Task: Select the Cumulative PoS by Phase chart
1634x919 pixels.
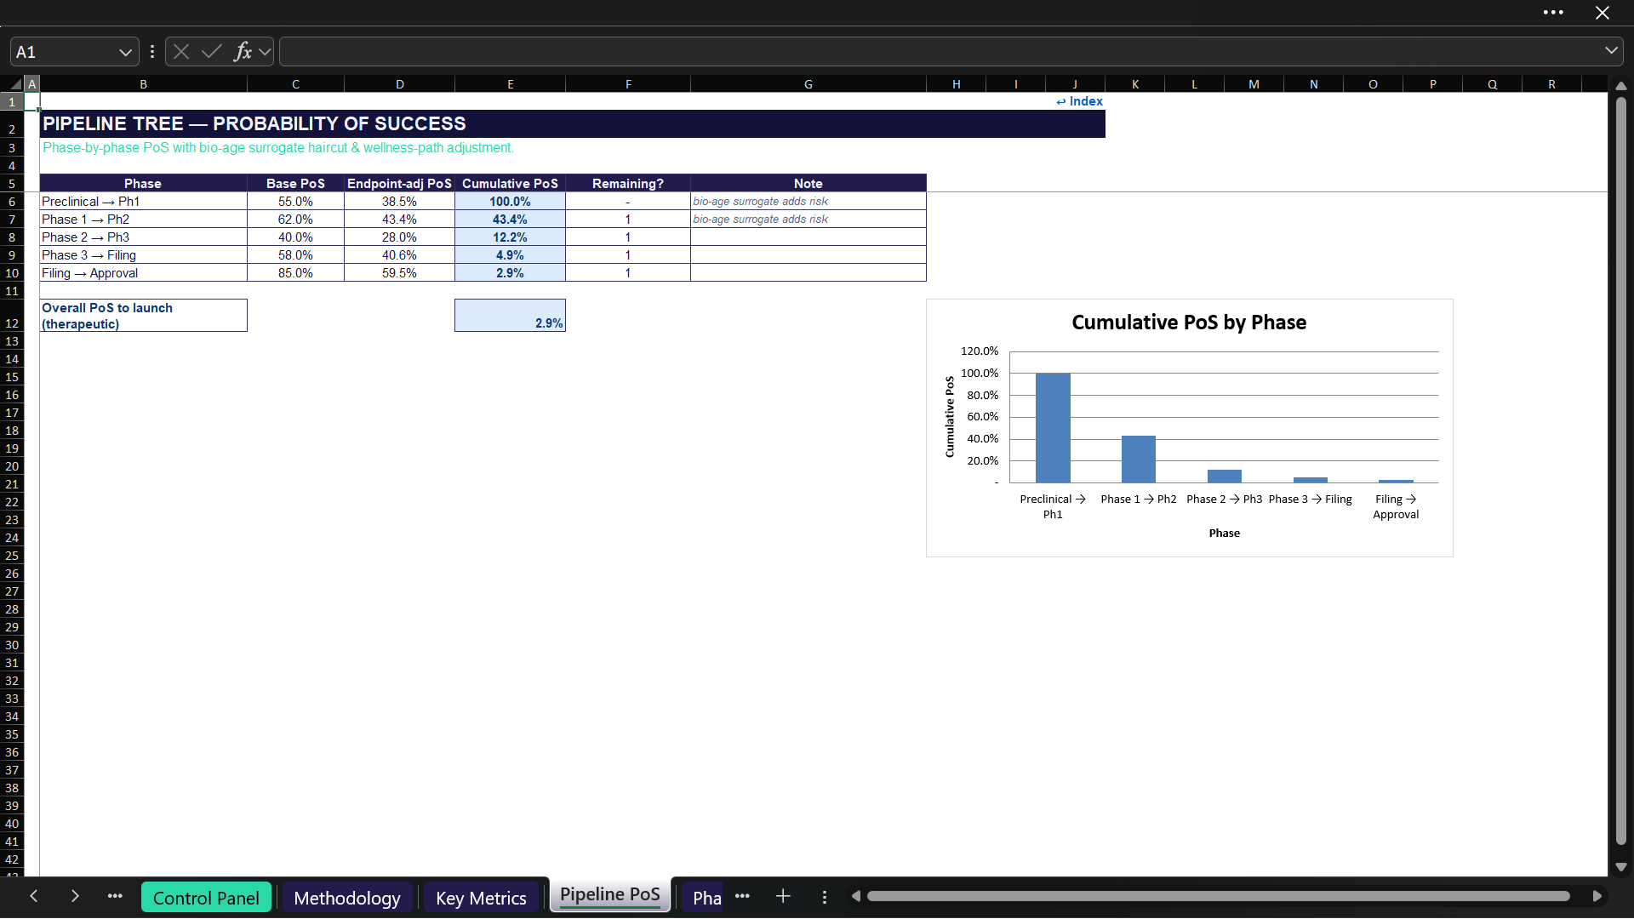Action: click(x=1189, y=428)
